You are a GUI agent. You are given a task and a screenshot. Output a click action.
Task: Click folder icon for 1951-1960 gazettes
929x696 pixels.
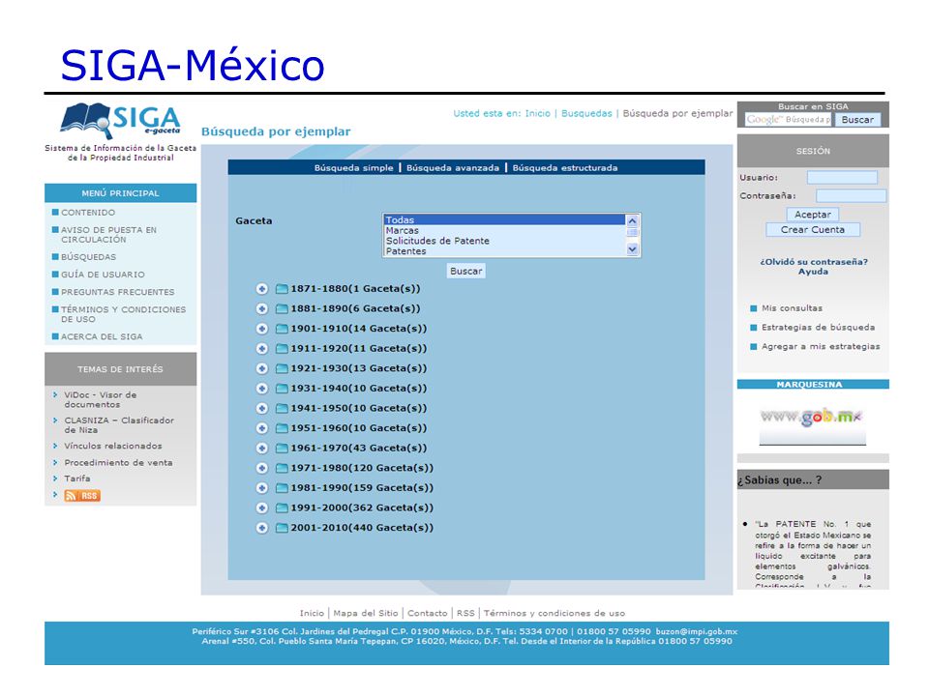pyautogui.click(x=282, y=428)
